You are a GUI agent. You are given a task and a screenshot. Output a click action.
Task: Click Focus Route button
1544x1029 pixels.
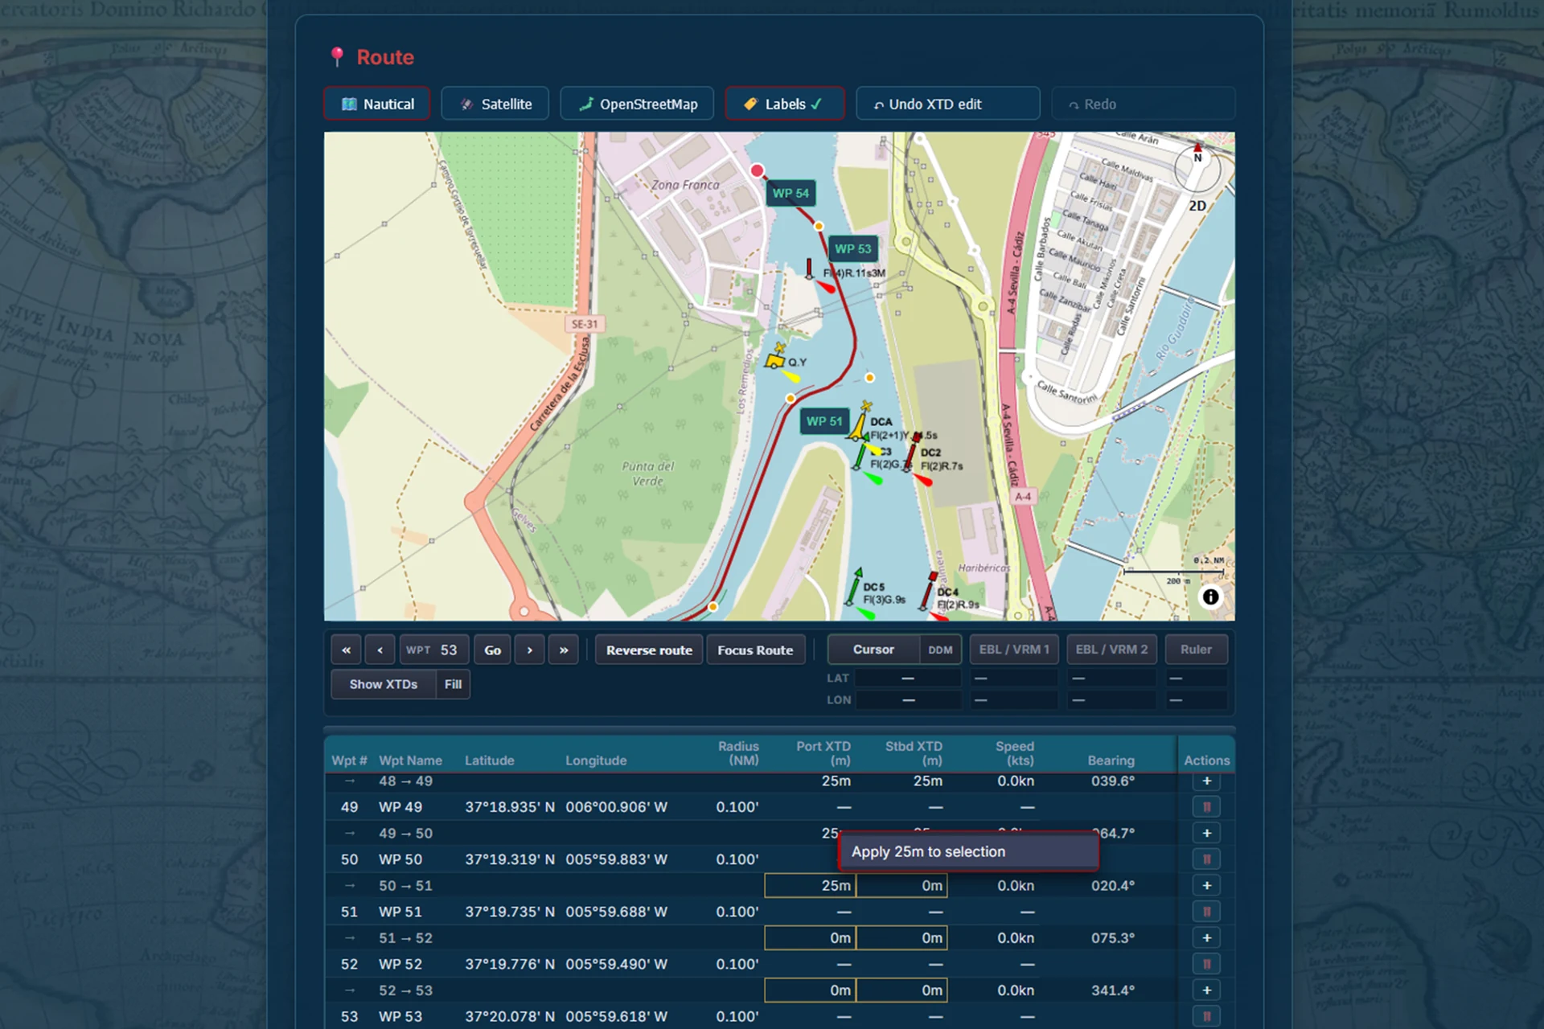coord(755,650)
